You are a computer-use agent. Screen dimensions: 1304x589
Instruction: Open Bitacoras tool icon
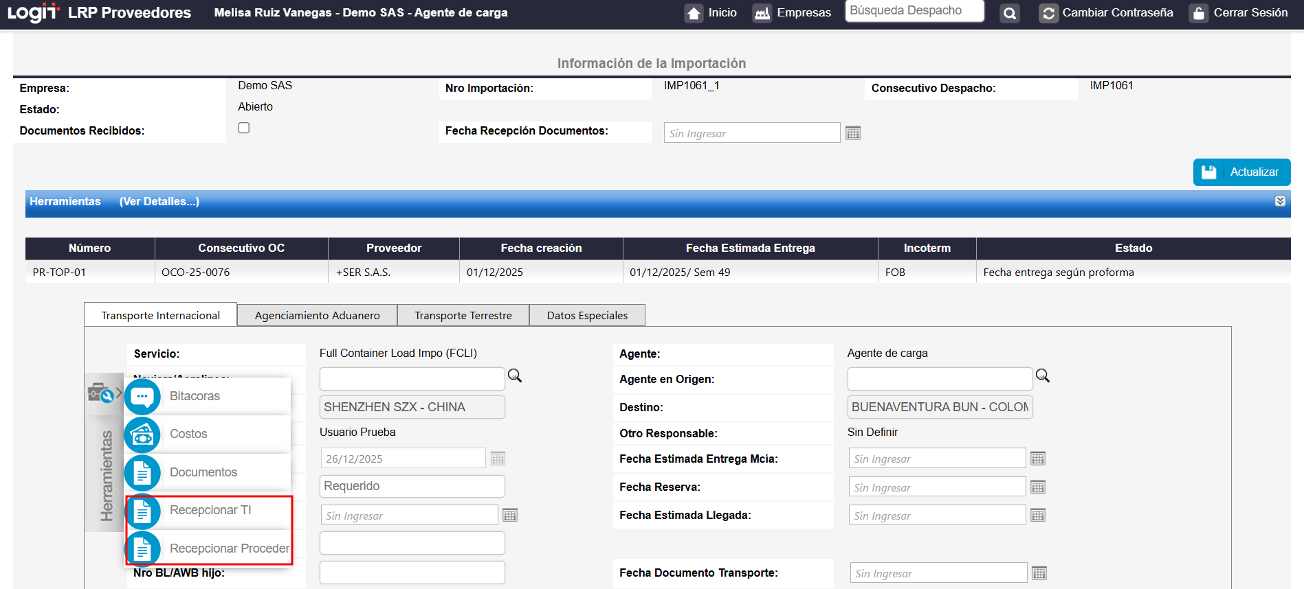pos(142,396)
